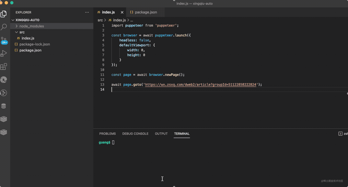The image size is (348, 187).
Task: Open the lowest stacked-boxes icon in activity bar
Action: (4, 132)
